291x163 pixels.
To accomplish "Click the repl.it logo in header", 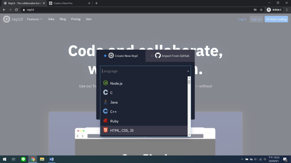I will pyautogui.click(x=13, y=19).
